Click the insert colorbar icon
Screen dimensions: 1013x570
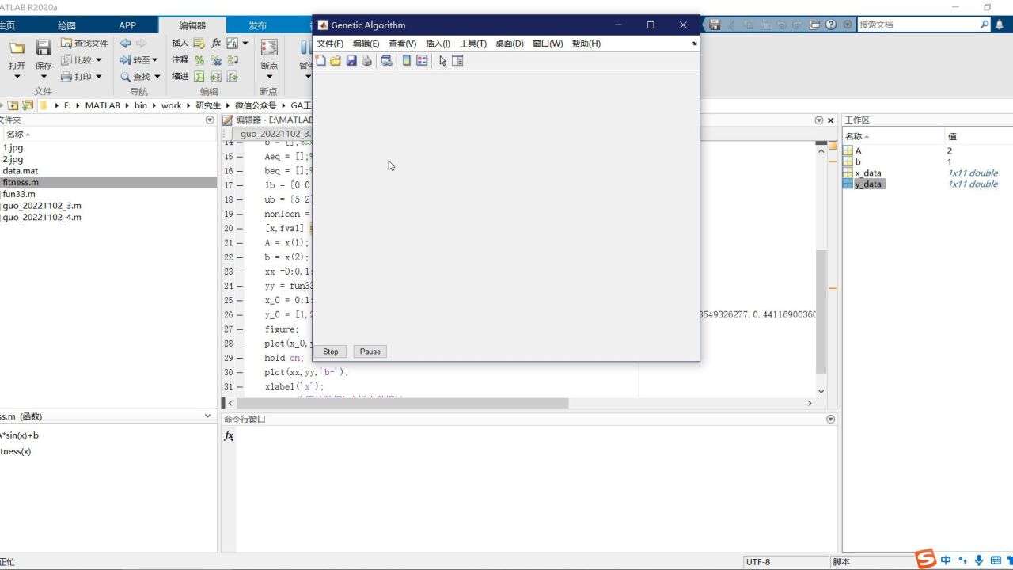tap(407, 61)
